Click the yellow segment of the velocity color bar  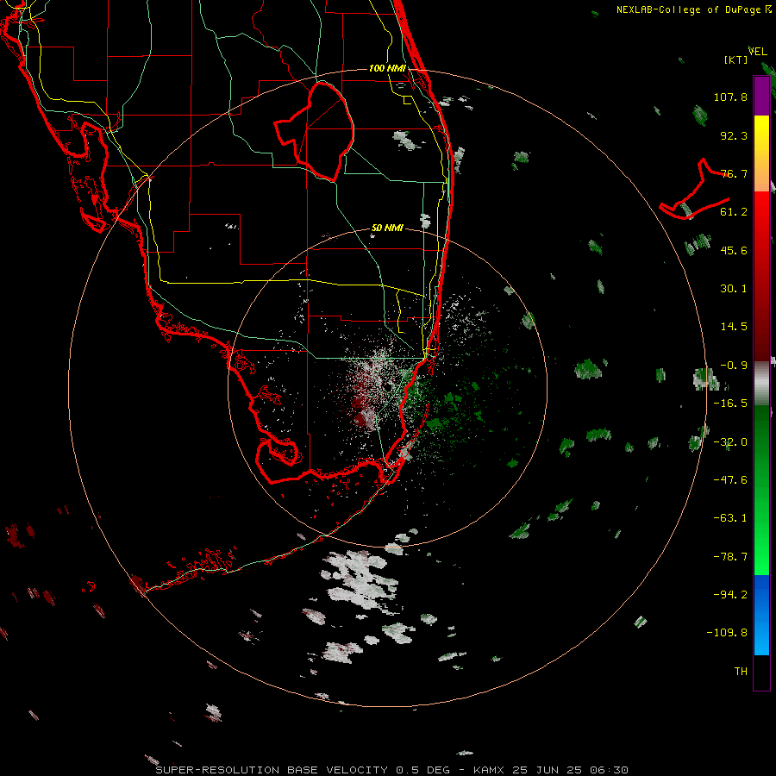point(761,135)
